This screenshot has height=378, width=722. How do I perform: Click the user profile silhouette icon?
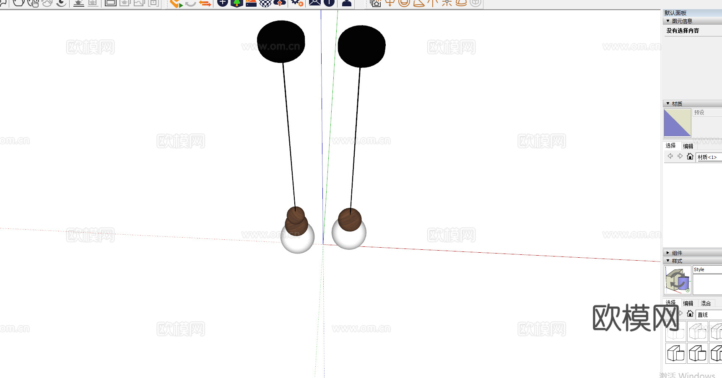(347, 3)
